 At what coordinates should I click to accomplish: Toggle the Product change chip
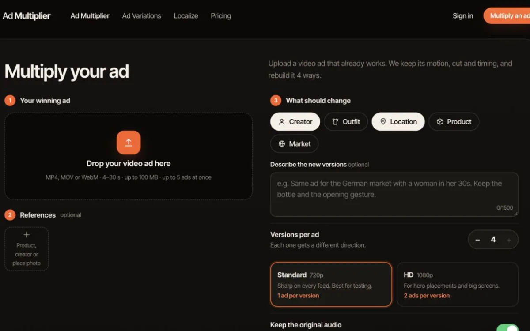pyautogui.click(x=454, y=122)
